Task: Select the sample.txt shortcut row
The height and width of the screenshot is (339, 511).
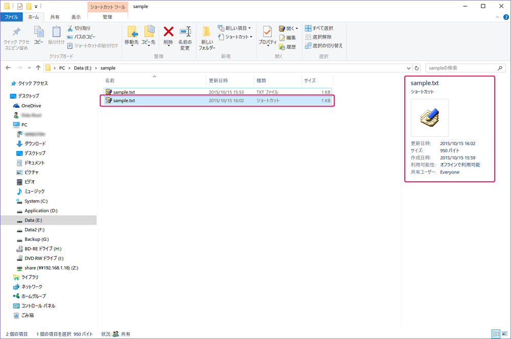Action: (x=218, y=101)
